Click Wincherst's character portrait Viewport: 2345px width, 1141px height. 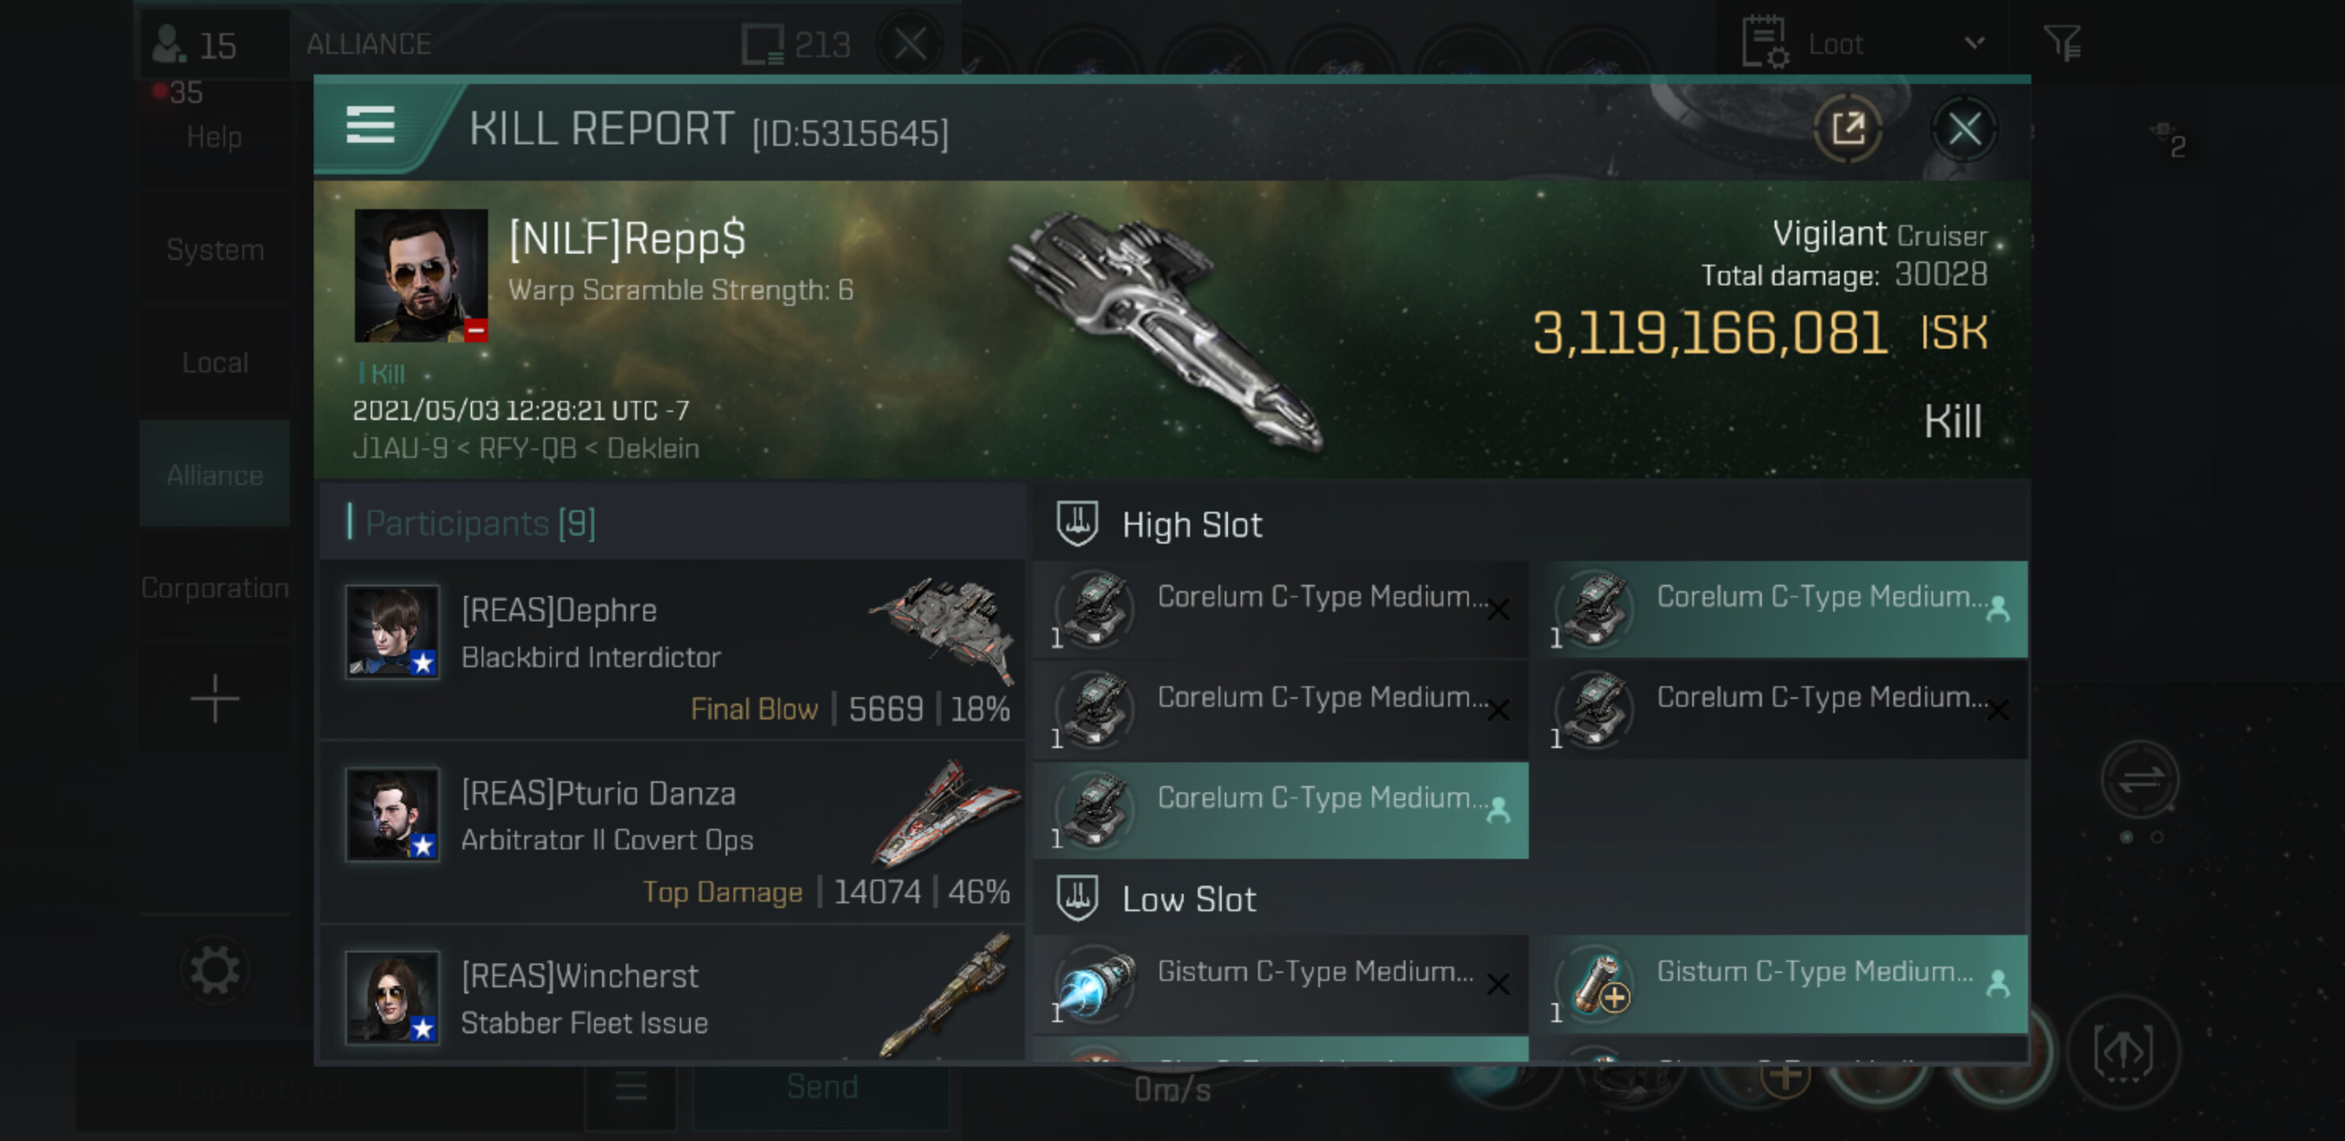click(x=392, y=996)
